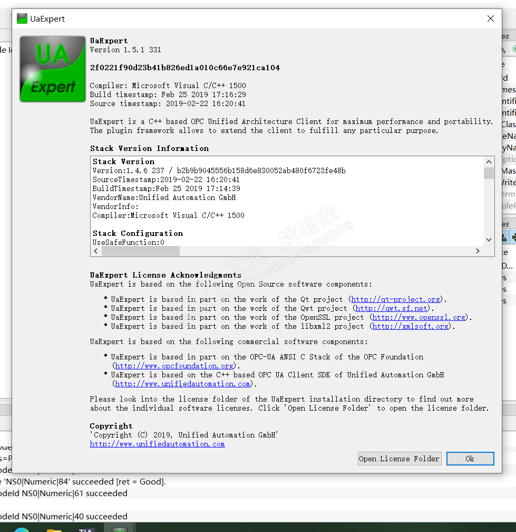Click the stack info scroll-down arrow
The image size is (516, 532).
click(x=489, y=240)
